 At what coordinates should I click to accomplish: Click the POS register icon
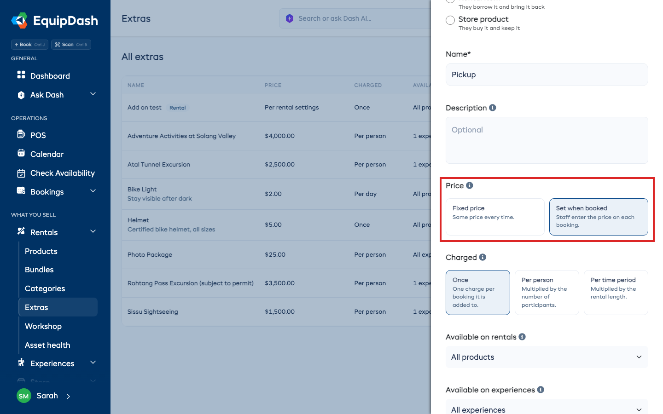tap(21, 134)
